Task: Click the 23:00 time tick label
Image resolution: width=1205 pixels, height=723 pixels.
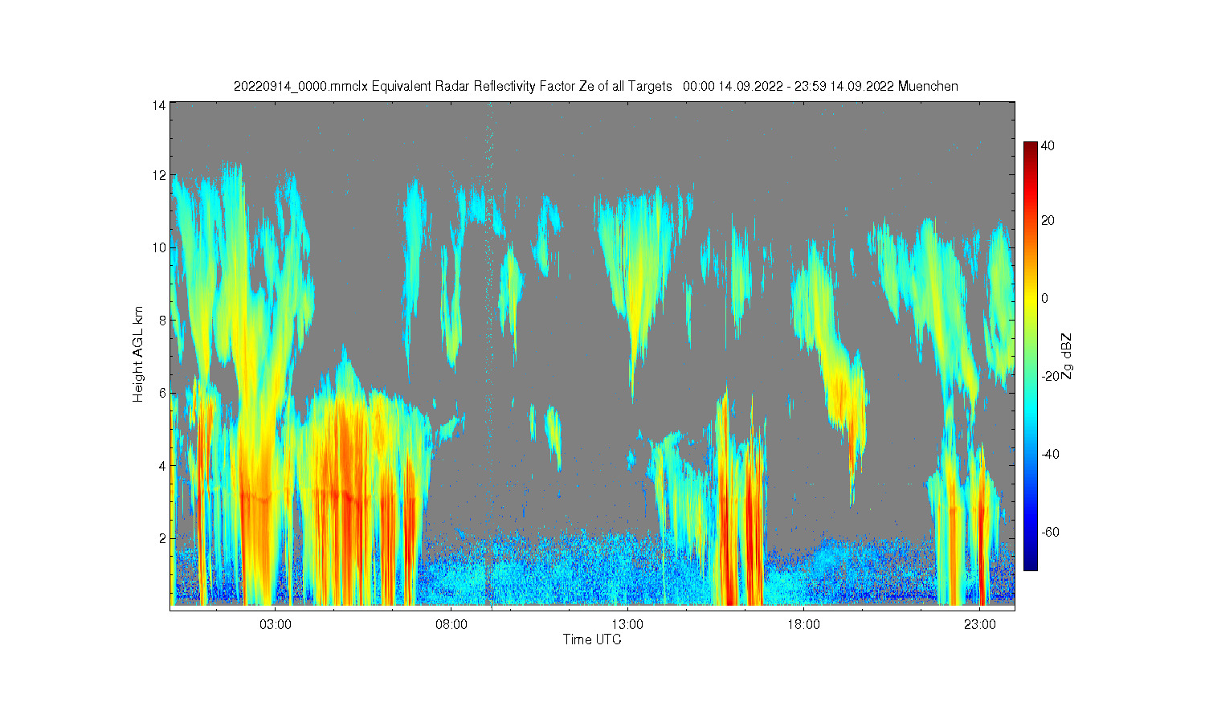Action: (978, 625)
